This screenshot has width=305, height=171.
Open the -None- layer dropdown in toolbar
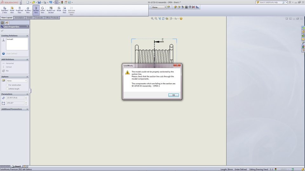[x=159, y=7]
